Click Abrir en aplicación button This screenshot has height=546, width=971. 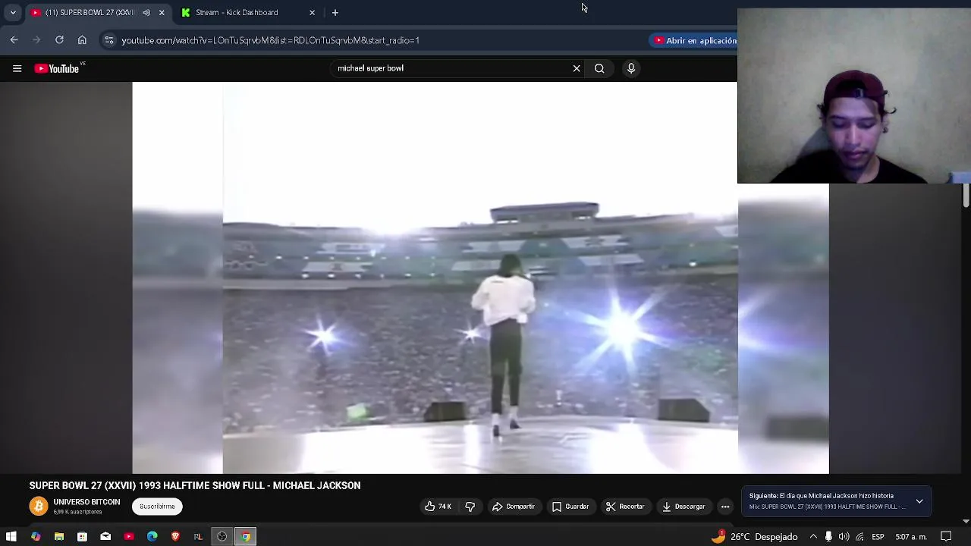(x=695, y=40)
